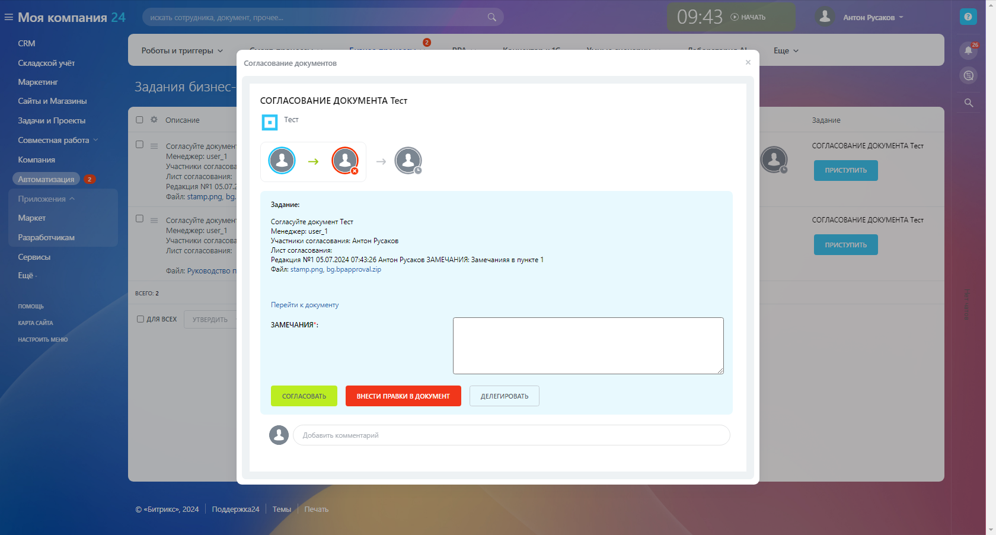Check the first task row checkbox
Image resolution: width=996 pixels, height=535 pixels.
pyautogui.click(x=140, y=144)
